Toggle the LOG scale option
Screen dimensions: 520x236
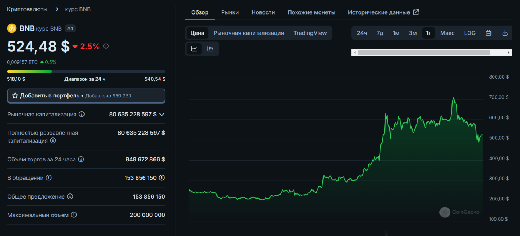coord(470,33)
